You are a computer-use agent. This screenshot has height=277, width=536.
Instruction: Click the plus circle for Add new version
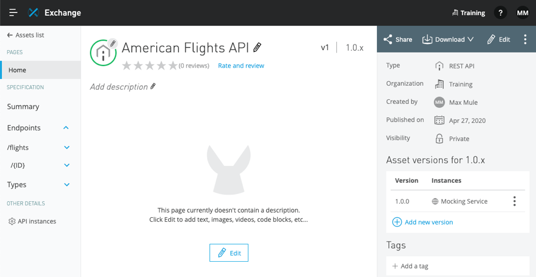pos(397,222)
